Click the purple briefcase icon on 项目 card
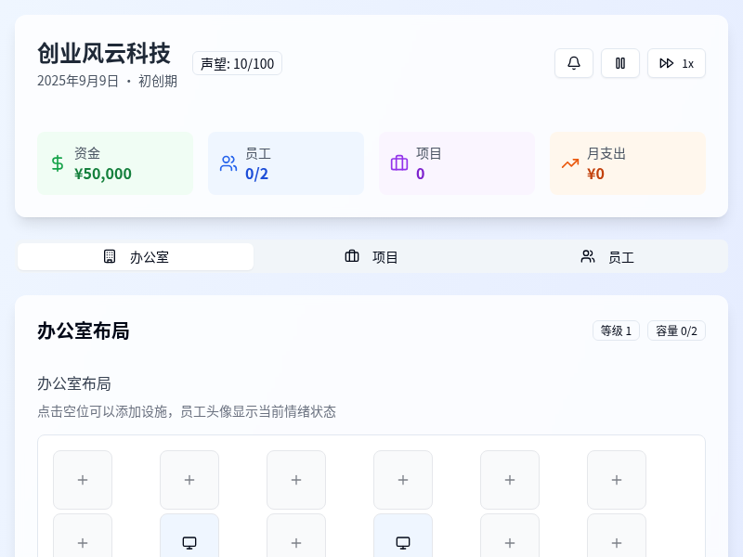Image resolution: width=743 pixels, height=557 pixels. pyautogui.click(x=399, y=163)
